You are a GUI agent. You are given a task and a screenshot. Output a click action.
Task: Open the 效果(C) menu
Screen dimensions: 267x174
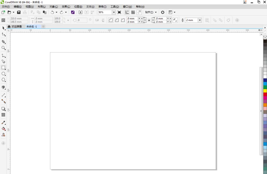(x=66, y=6)
